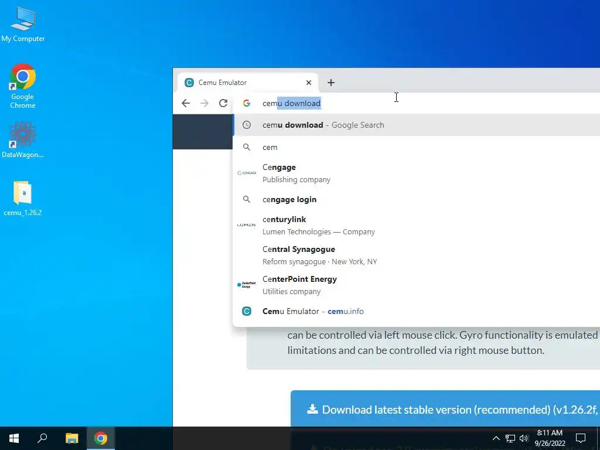Choose the centurylink Lumen Technologies suggestion

click(417, 226)
